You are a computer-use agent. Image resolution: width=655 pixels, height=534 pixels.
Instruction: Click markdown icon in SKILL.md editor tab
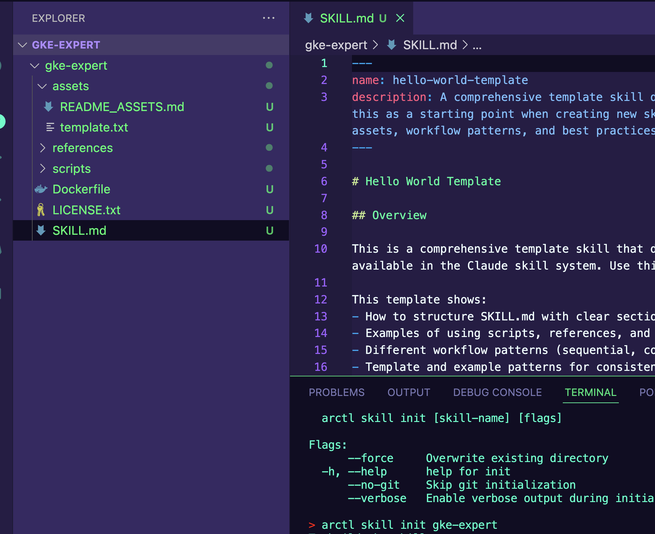tap(308, 18)
